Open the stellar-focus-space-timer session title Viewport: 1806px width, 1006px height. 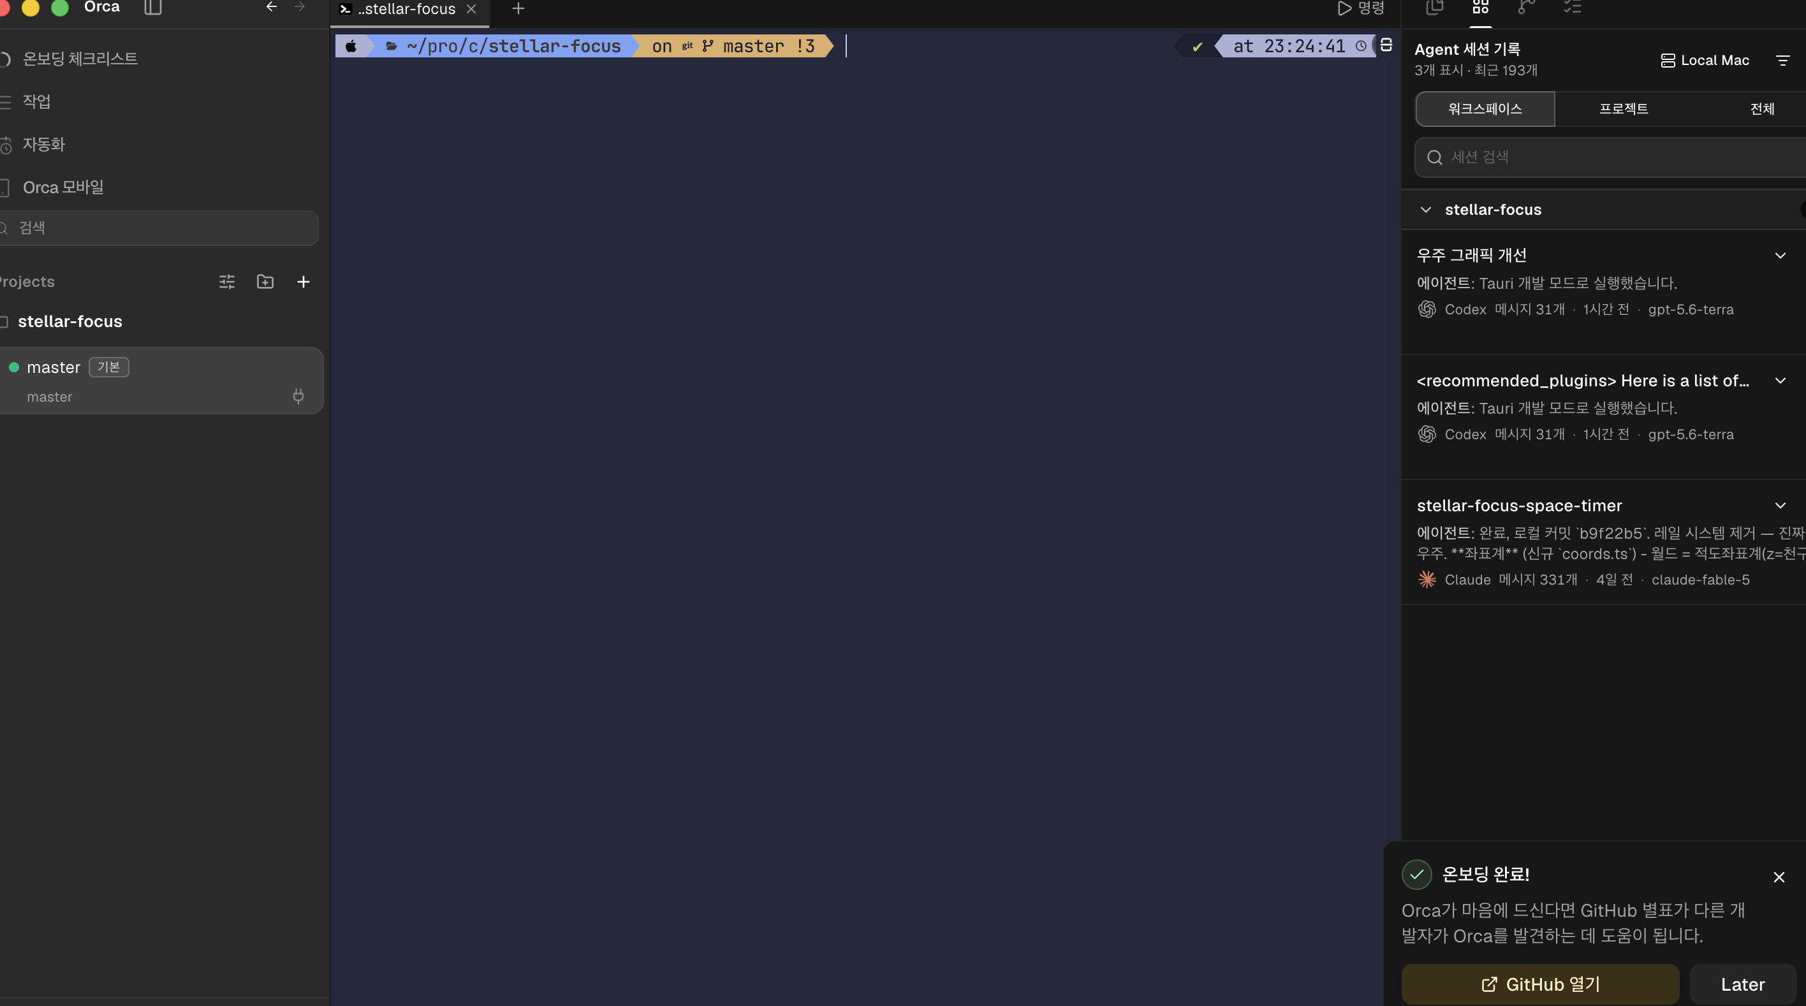[1519, 506]
